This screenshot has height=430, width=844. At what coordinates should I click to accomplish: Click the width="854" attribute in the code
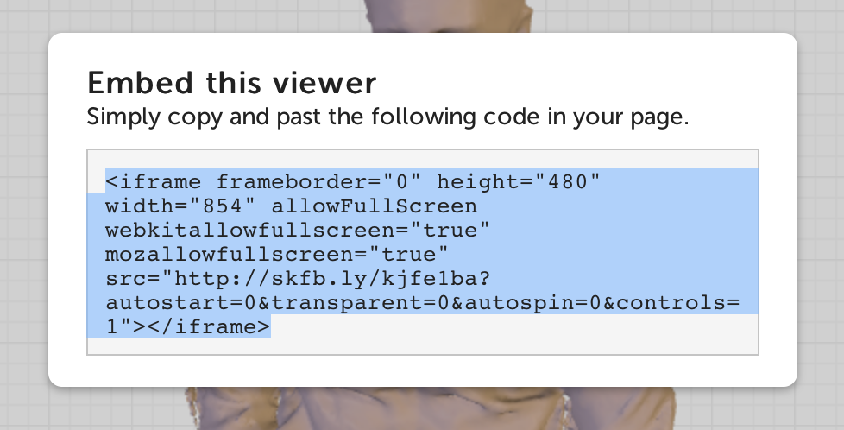(x=180, y=206)
